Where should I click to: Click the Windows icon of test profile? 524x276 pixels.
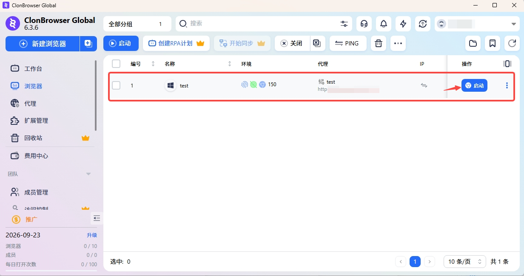(x=171, y=85)
